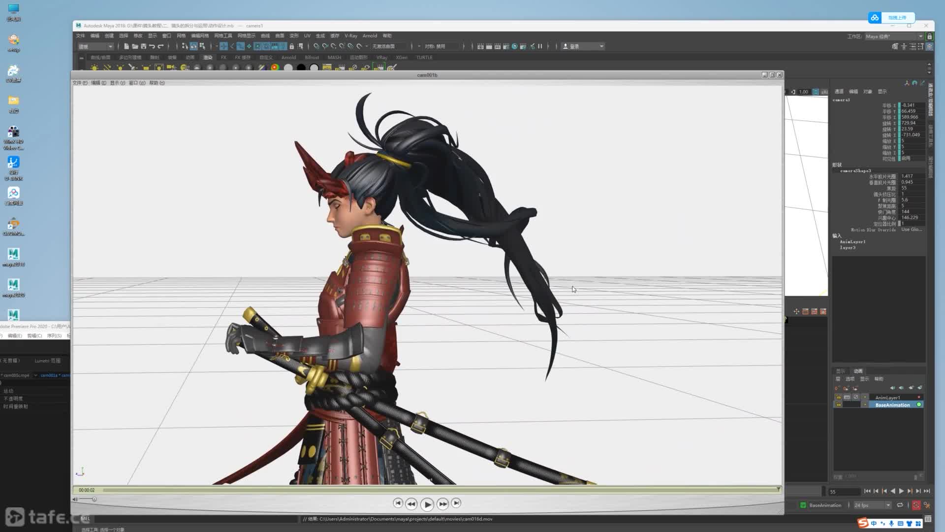Switch to the display layer tab

(840, 371)
